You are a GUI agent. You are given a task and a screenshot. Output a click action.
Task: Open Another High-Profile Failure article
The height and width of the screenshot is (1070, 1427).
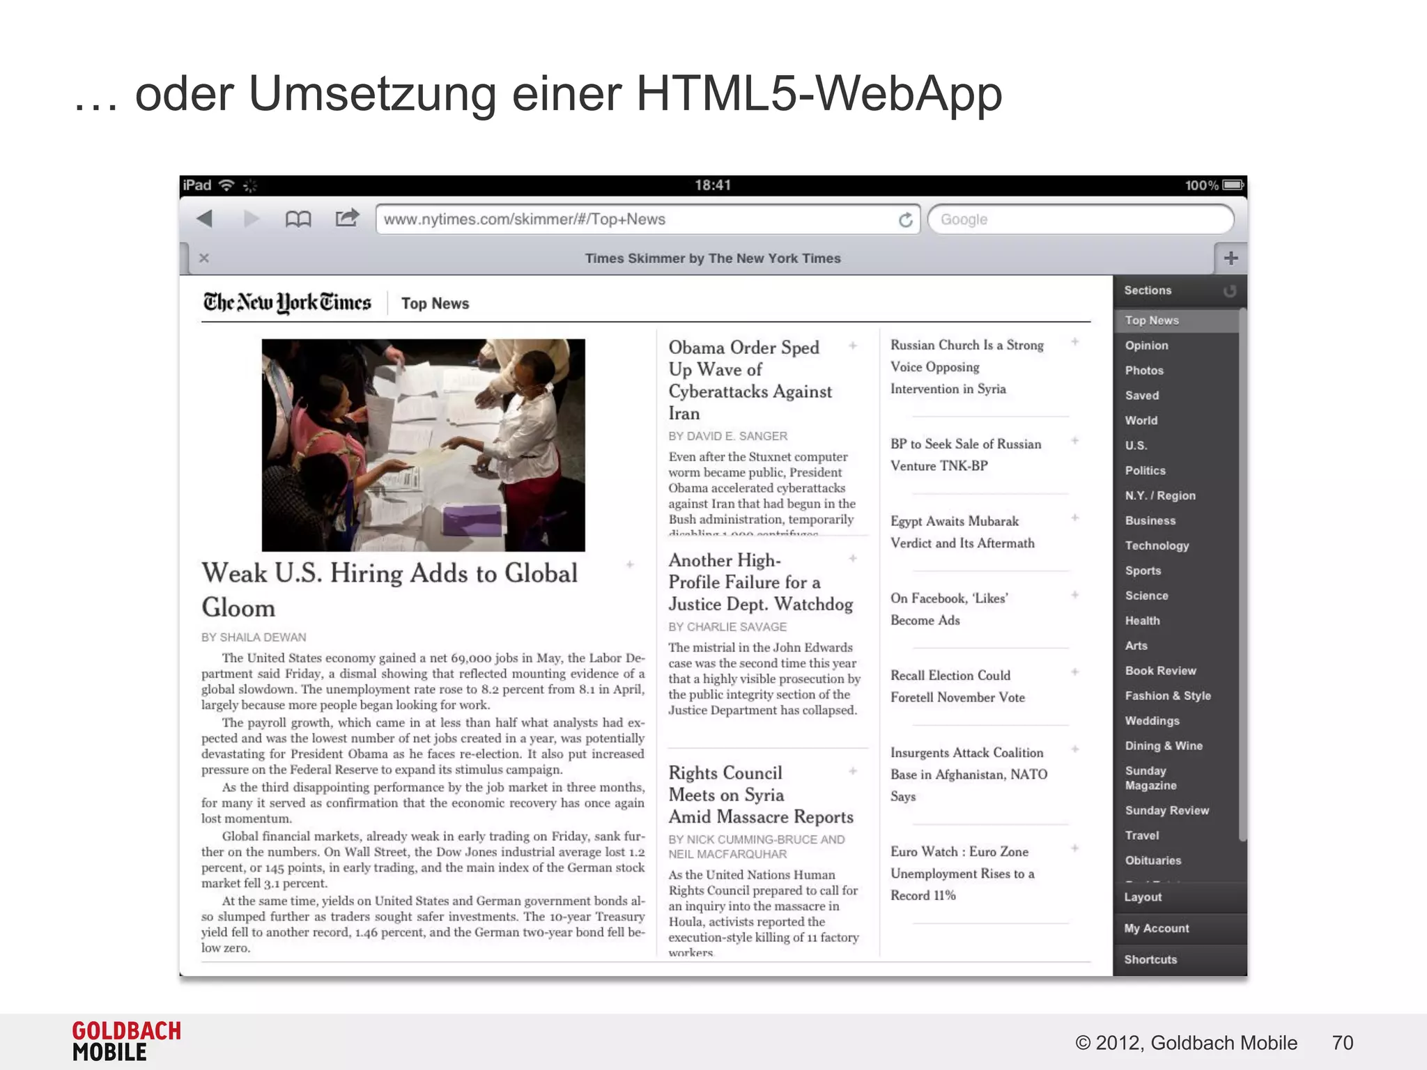click(761, 582)
